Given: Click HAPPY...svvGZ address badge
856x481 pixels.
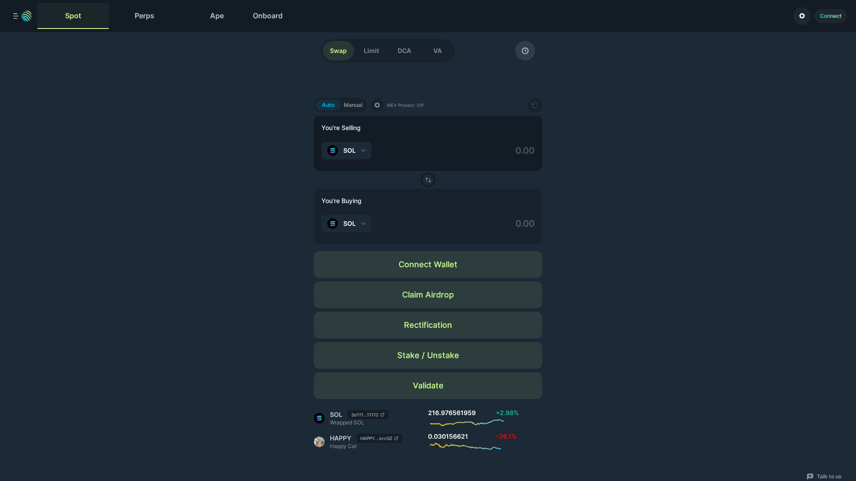Looking at the screenshot, I should coord(379,438).
